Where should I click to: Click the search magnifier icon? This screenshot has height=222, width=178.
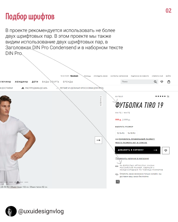point(155,82)
